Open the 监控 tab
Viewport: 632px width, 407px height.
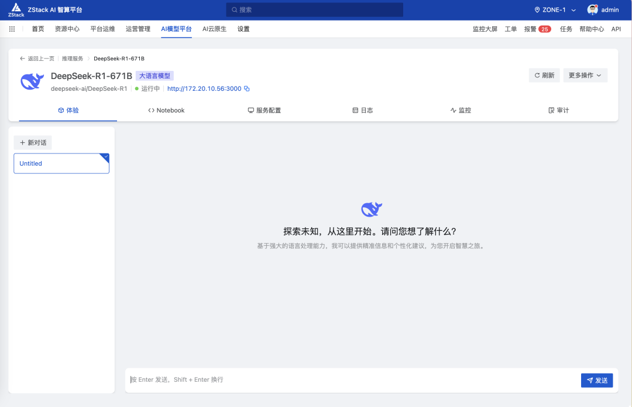tap(461, 110)
